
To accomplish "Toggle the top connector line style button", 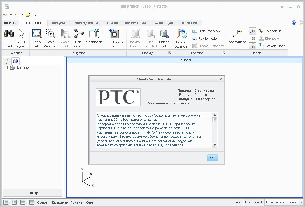I will click(252, 31).
